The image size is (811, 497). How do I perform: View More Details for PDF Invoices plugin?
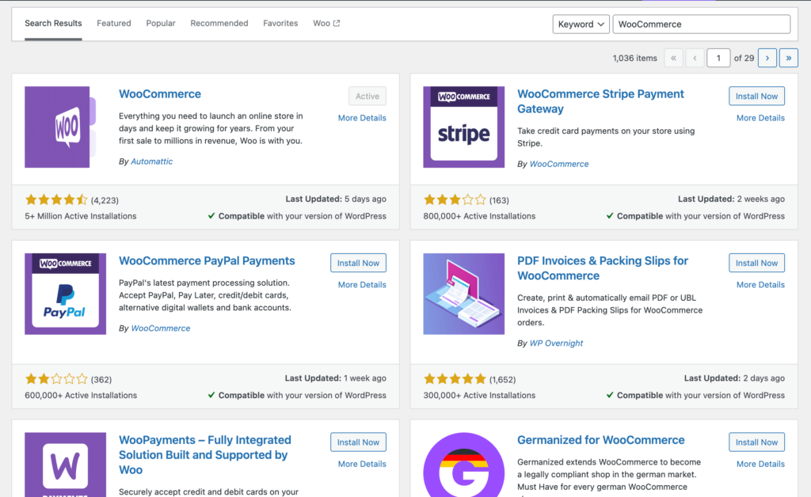(x=760, y=285)
